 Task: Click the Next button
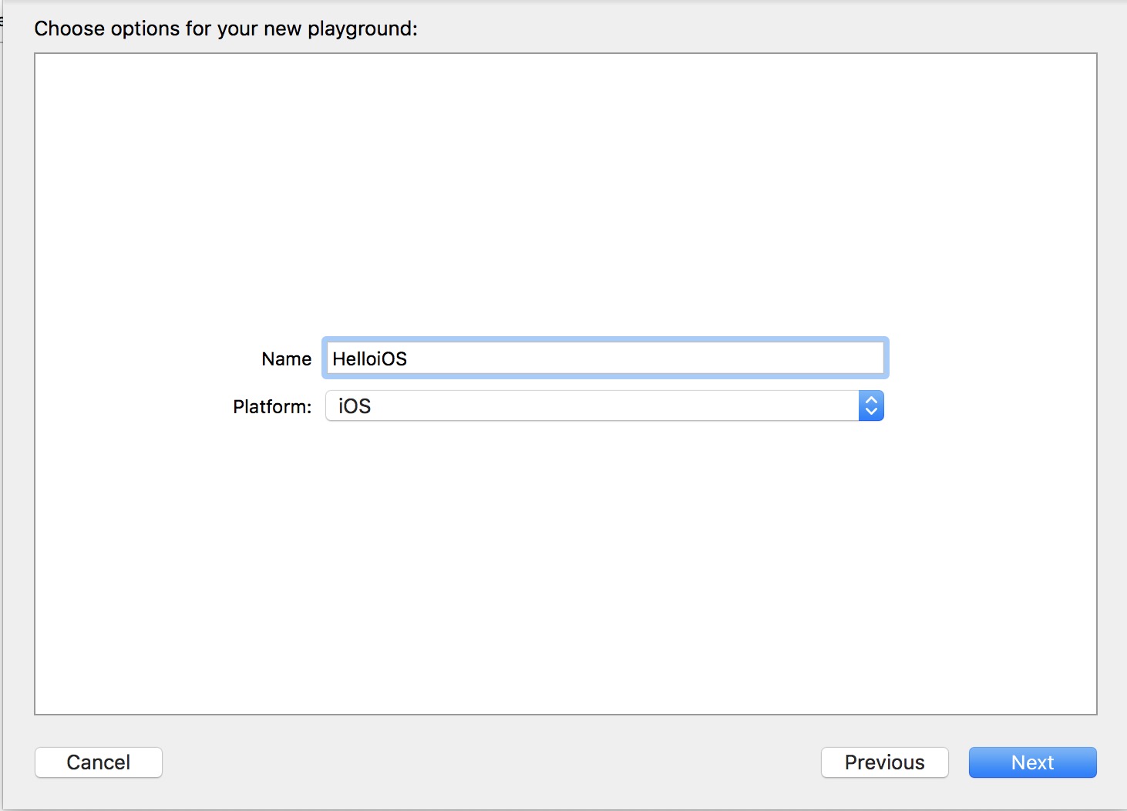coord(1032,762)
